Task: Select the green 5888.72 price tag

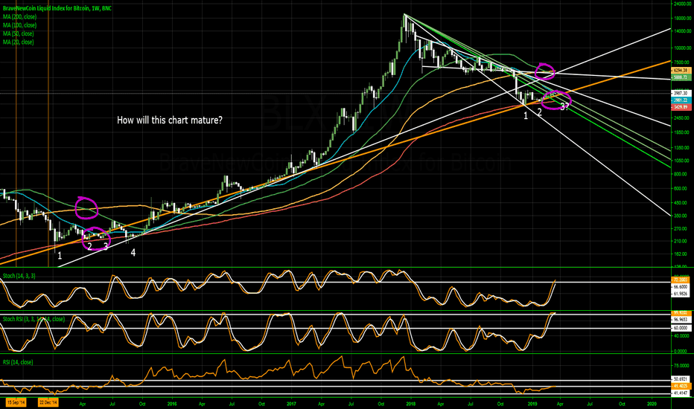Action: tap(681, 77)
